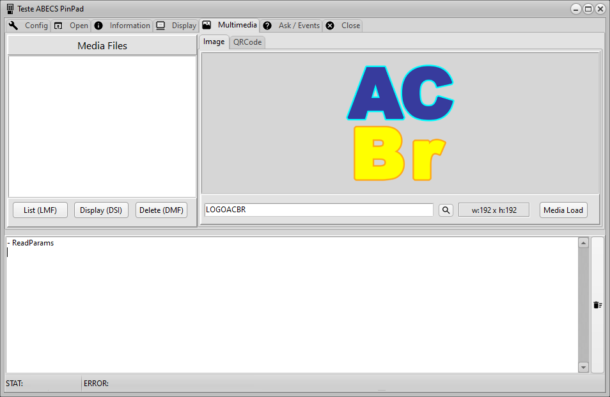Viewport: 610px width, 397px height.
Task: Click the Media Load button
Action: click(563, 210)
